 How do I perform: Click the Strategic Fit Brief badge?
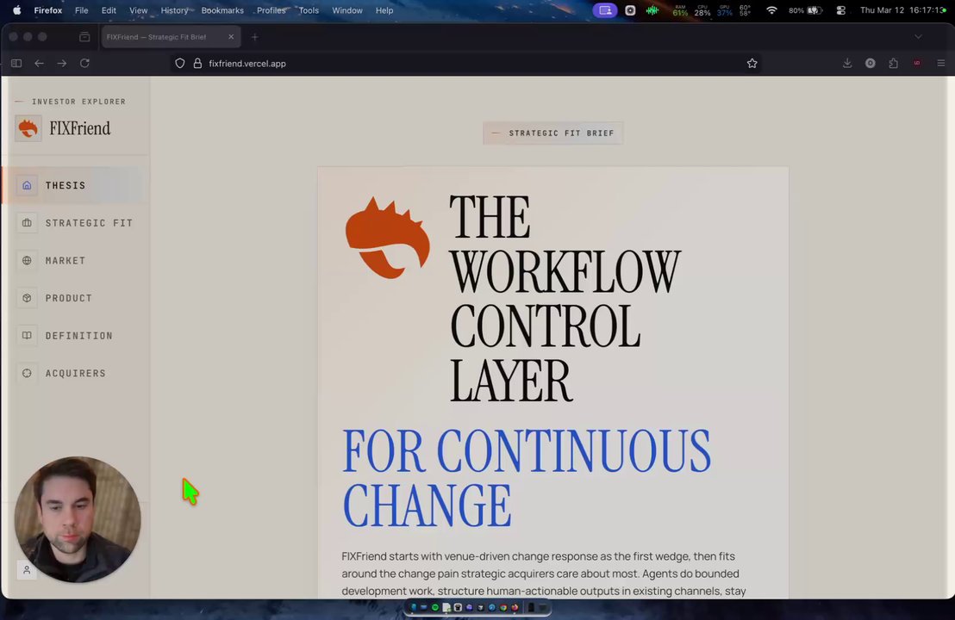pos(553,133)
